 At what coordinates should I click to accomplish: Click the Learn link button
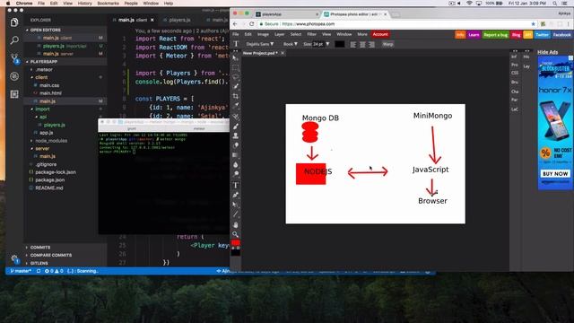(x=474, y=35)
